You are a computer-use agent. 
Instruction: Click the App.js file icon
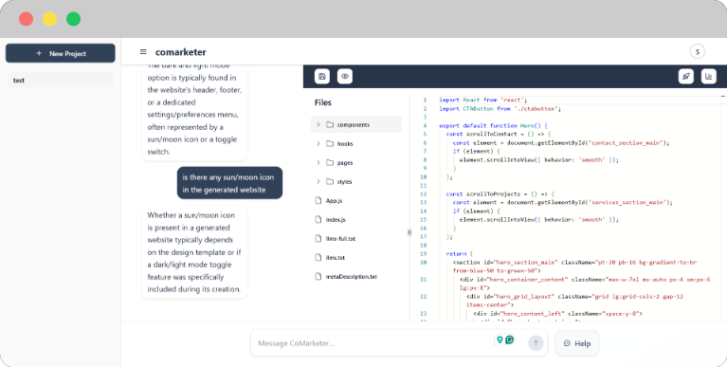(x=318, y=201)
